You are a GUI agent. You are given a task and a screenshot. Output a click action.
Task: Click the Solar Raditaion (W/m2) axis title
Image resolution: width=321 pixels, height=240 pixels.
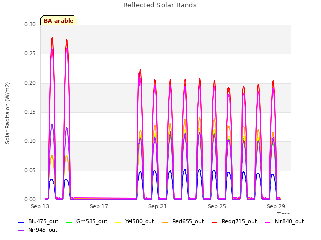point(7,113)
